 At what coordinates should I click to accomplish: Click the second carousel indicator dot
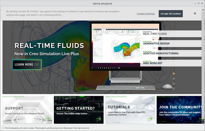pos(174,79)
